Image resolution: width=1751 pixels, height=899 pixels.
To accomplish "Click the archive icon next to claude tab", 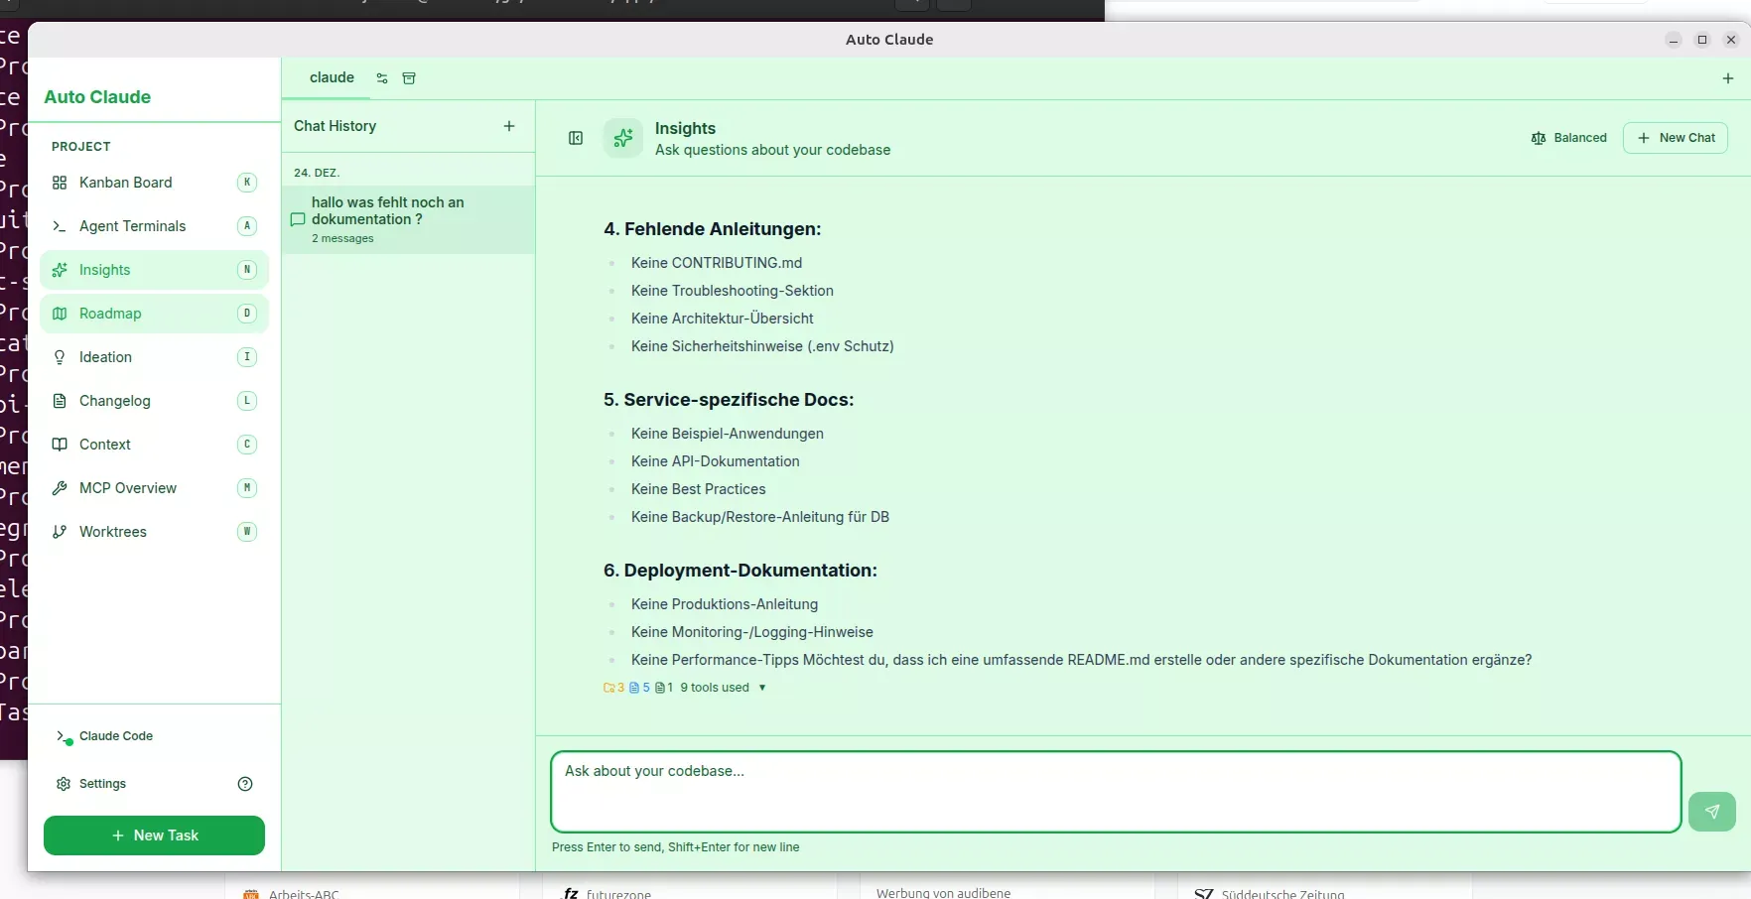I will pyautogui.click(x=409, y=78).
